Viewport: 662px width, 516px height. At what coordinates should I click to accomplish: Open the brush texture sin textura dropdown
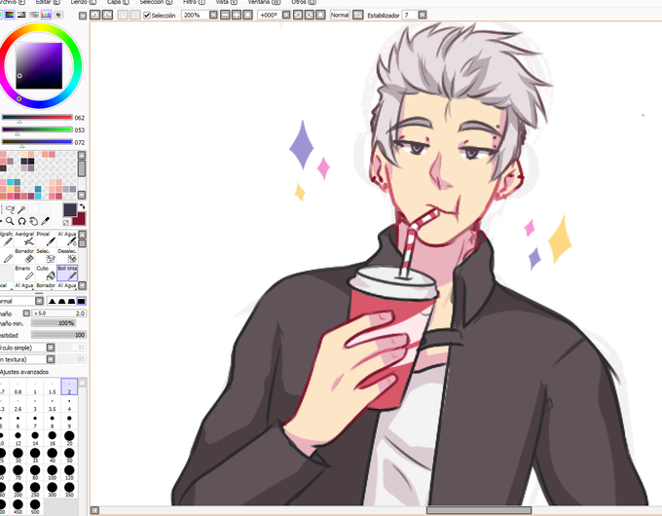(51, 359)
